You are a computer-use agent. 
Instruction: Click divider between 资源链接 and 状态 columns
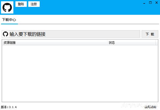tap(107, 43)
